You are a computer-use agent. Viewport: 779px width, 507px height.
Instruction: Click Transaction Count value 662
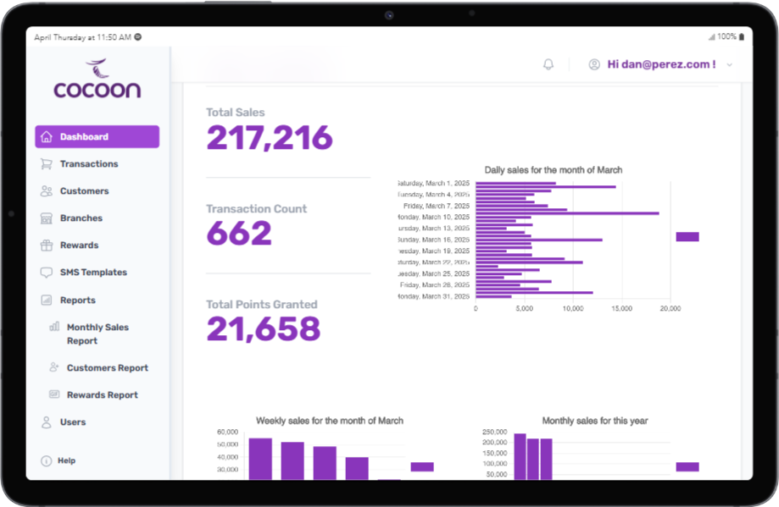[239, 233]
